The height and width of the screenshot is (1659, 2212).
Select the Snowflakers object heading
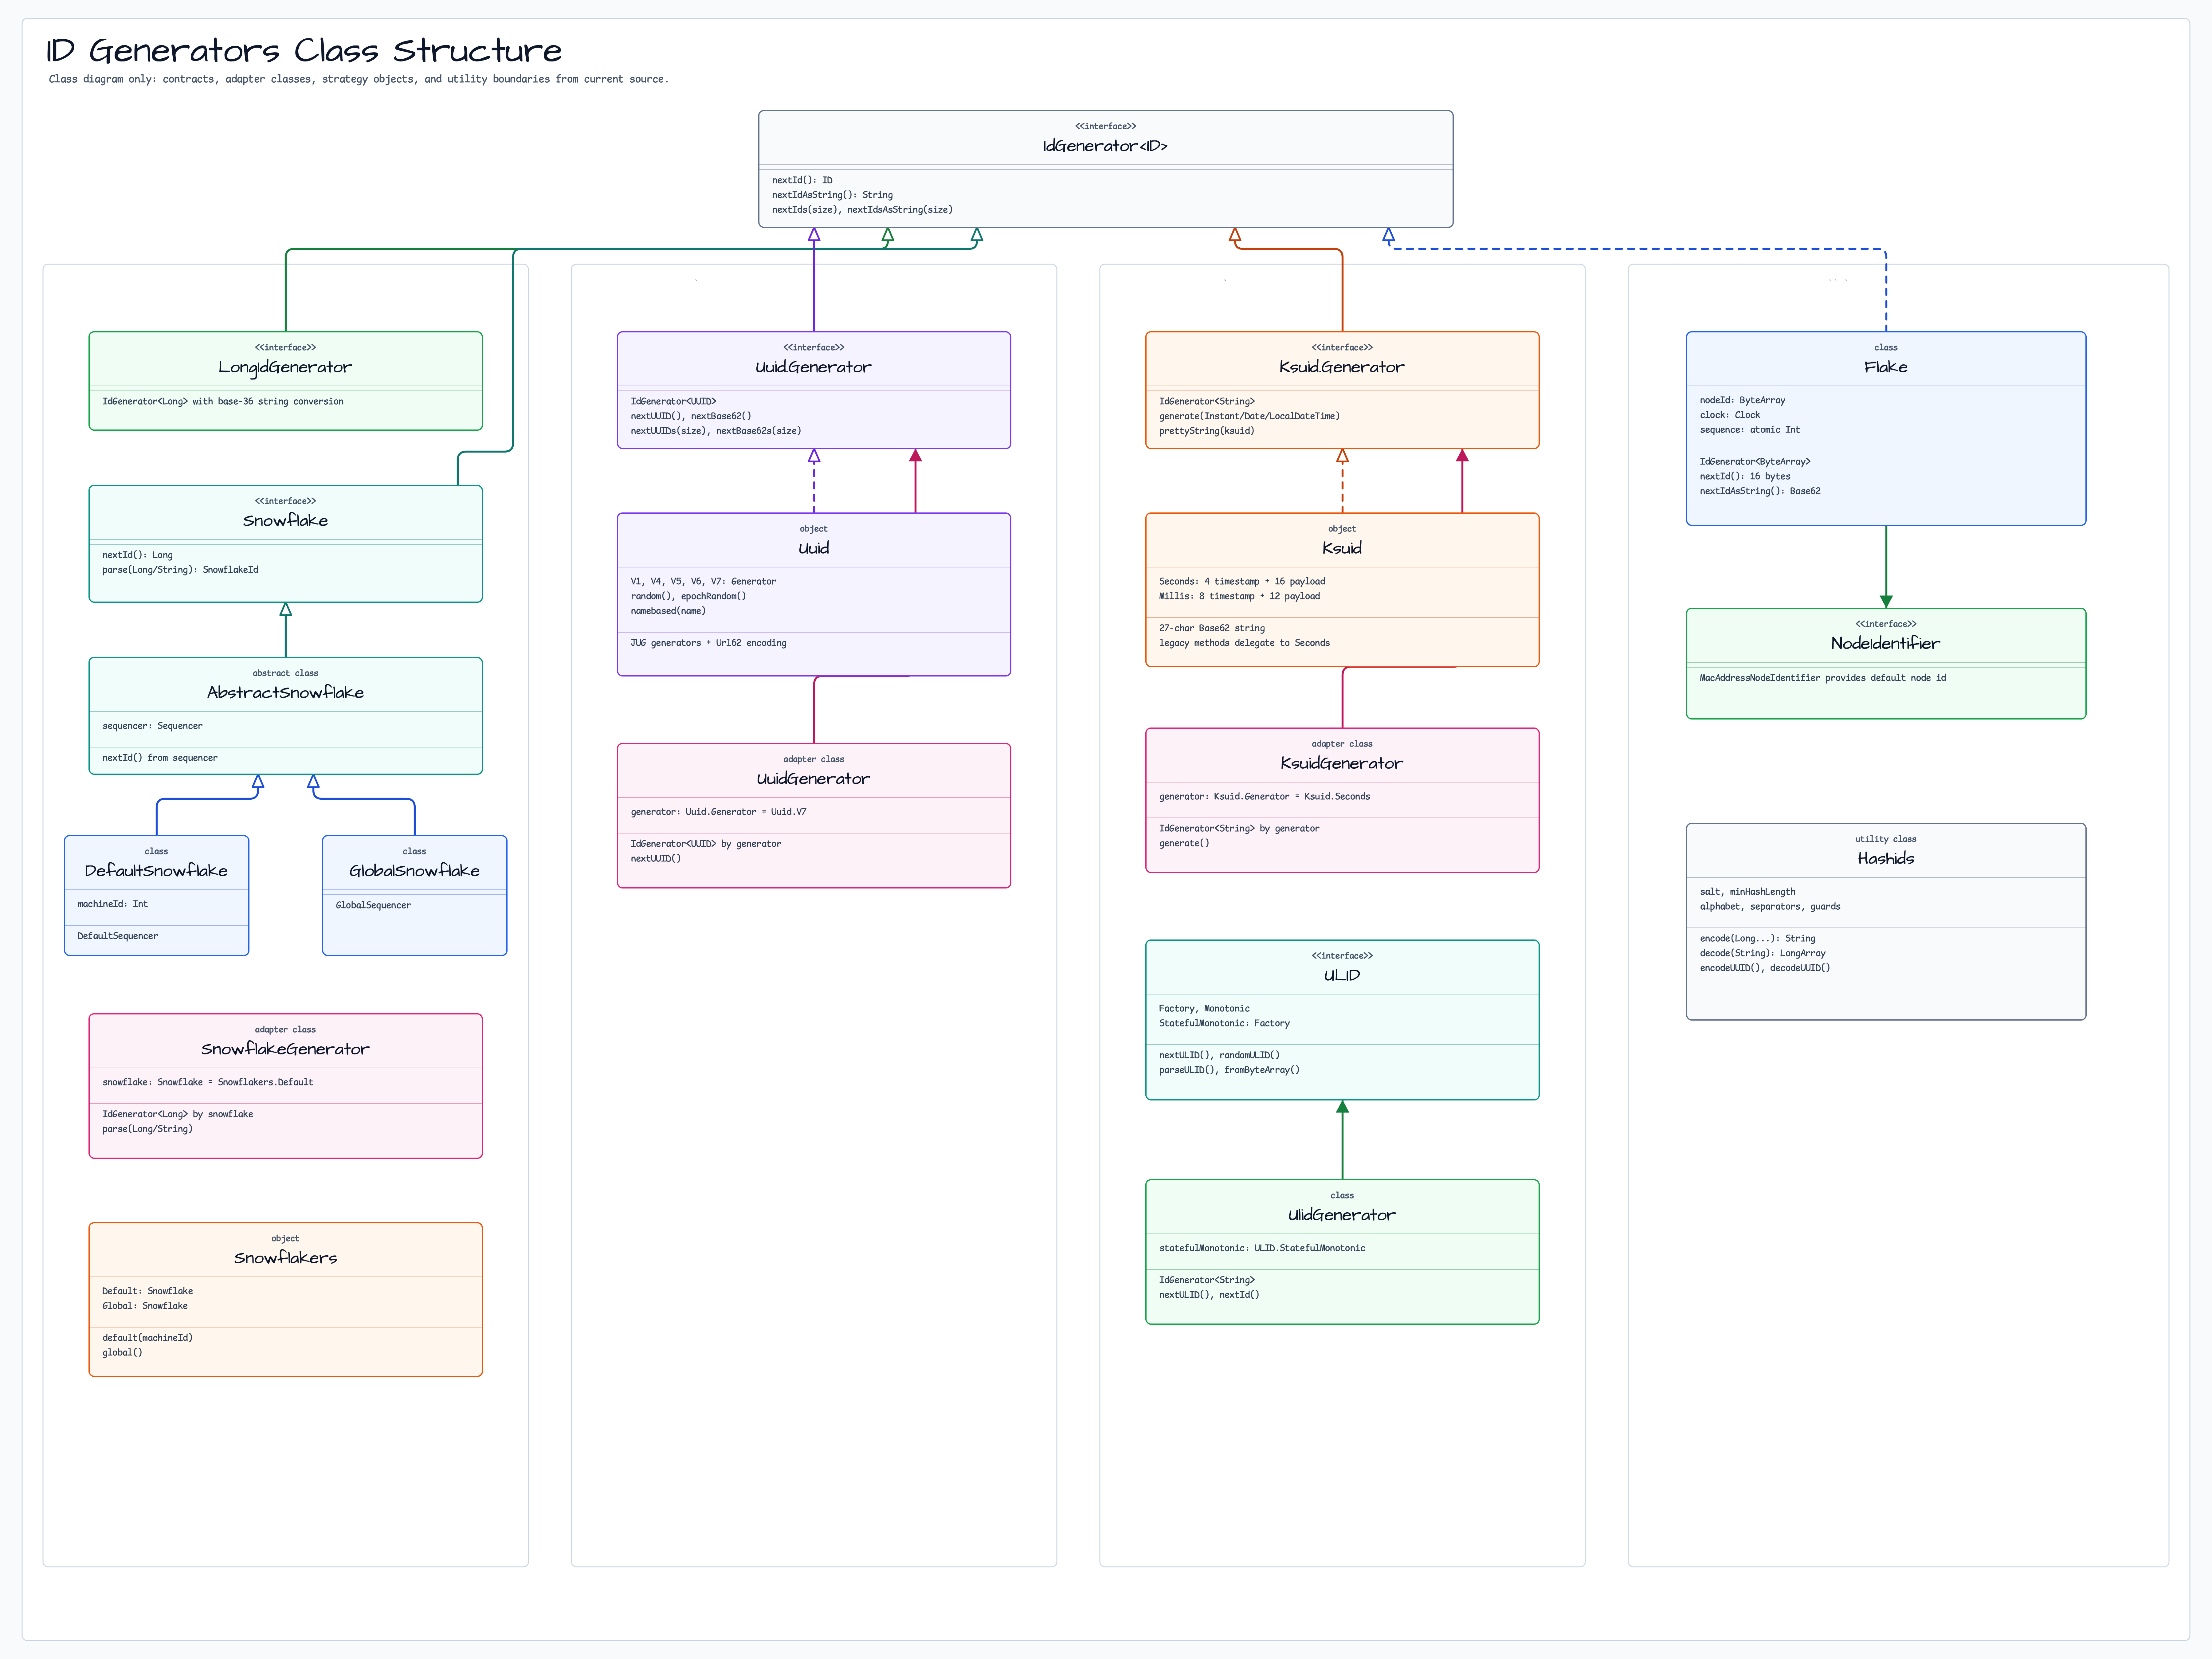[x=285, y=1258]
